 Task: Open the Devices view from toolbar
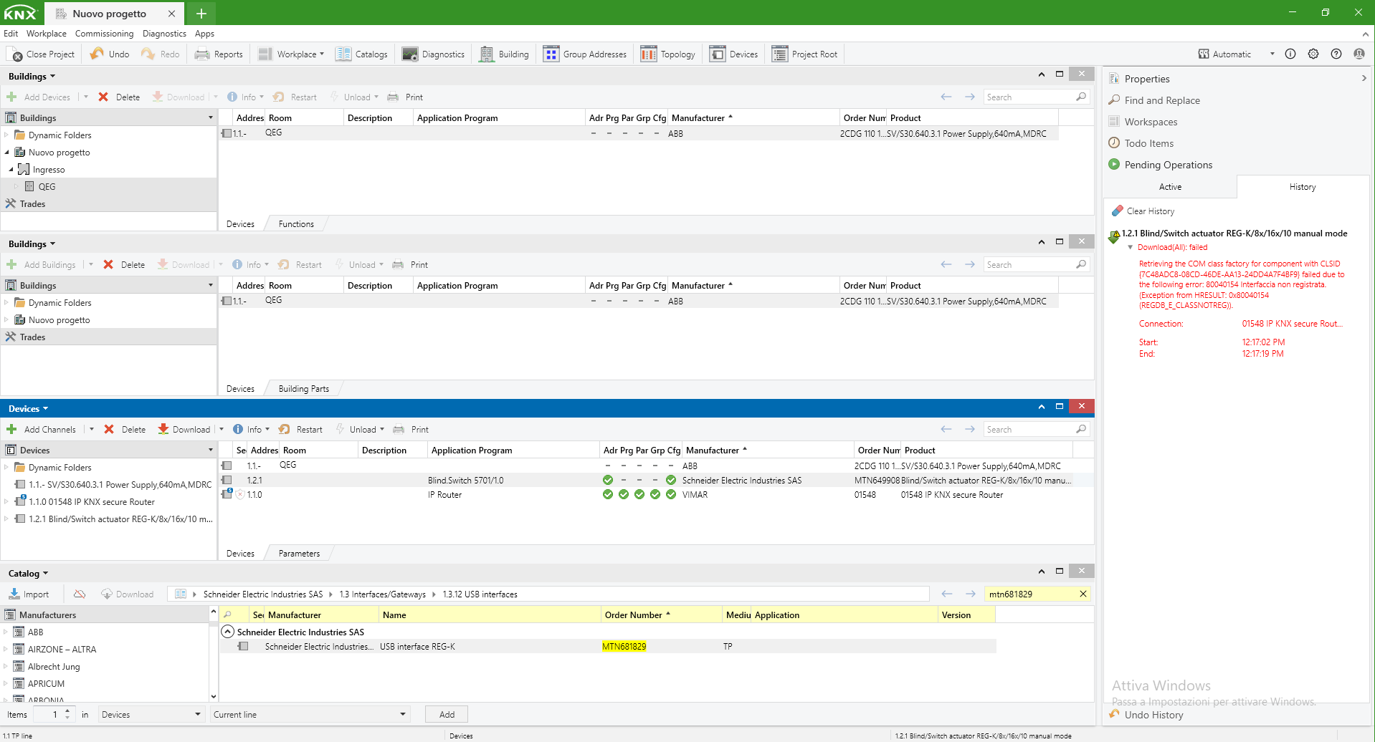[734, 54]
